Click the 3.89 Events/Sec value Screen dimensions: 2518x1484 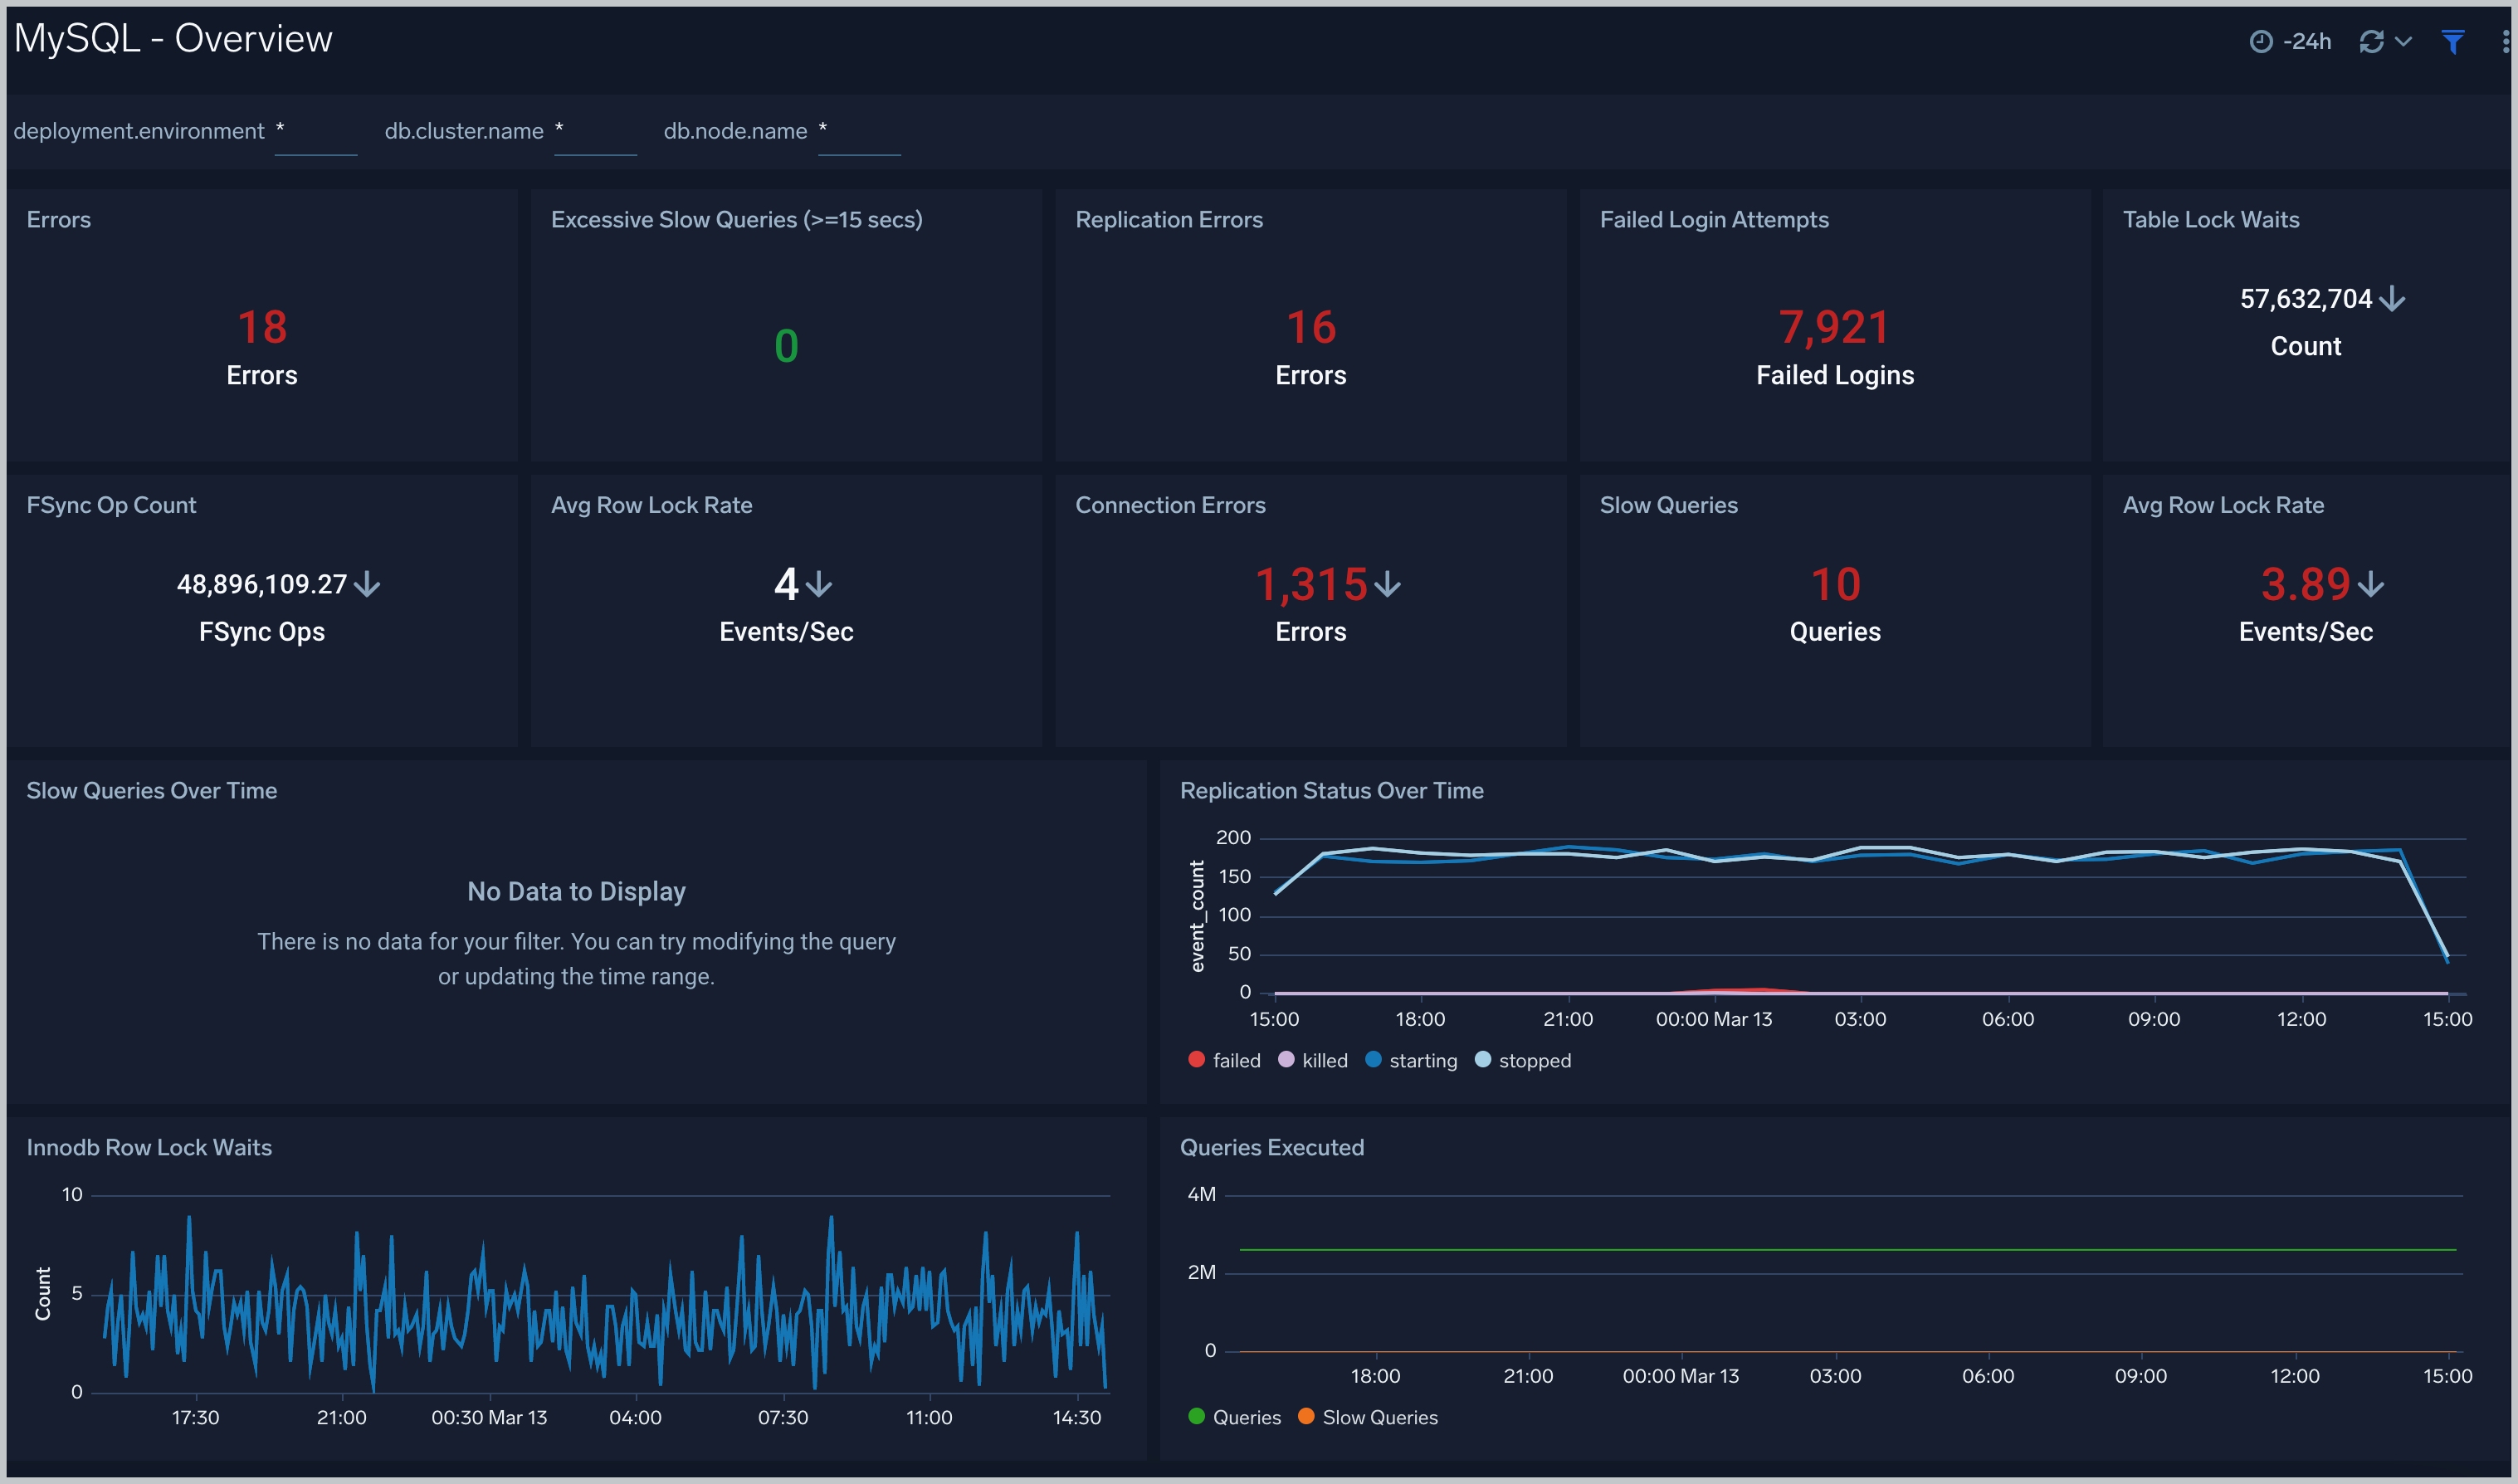2305,584
